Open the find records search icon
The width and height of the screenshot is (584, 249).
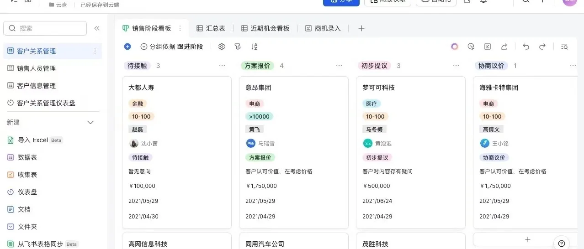[564, 47]
